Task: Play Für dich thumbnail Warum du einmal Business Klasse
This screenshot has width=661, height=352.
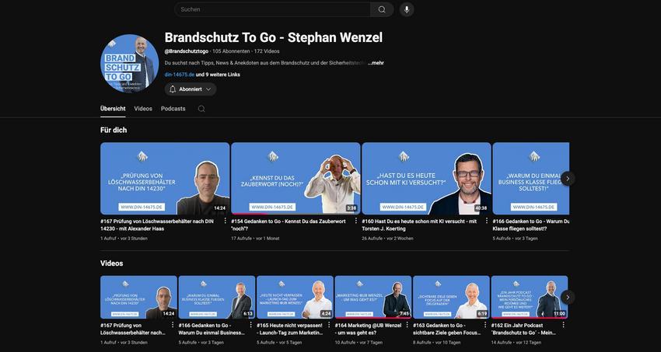Action: 530,179
